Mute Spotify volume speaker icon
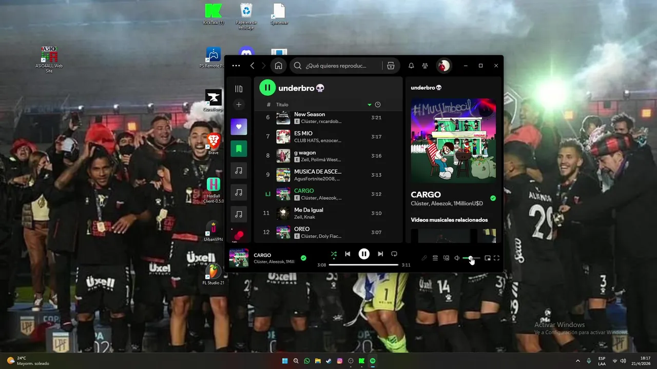Image resolution: width=657 pixels, height=369 pixels. click(457, 258)
